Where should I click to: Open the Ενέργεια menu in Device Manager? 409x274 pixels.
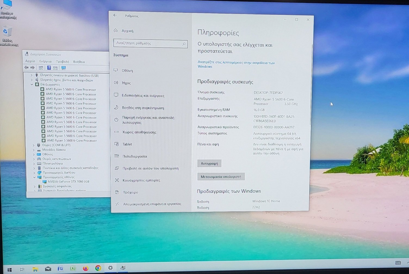[45, 61]
